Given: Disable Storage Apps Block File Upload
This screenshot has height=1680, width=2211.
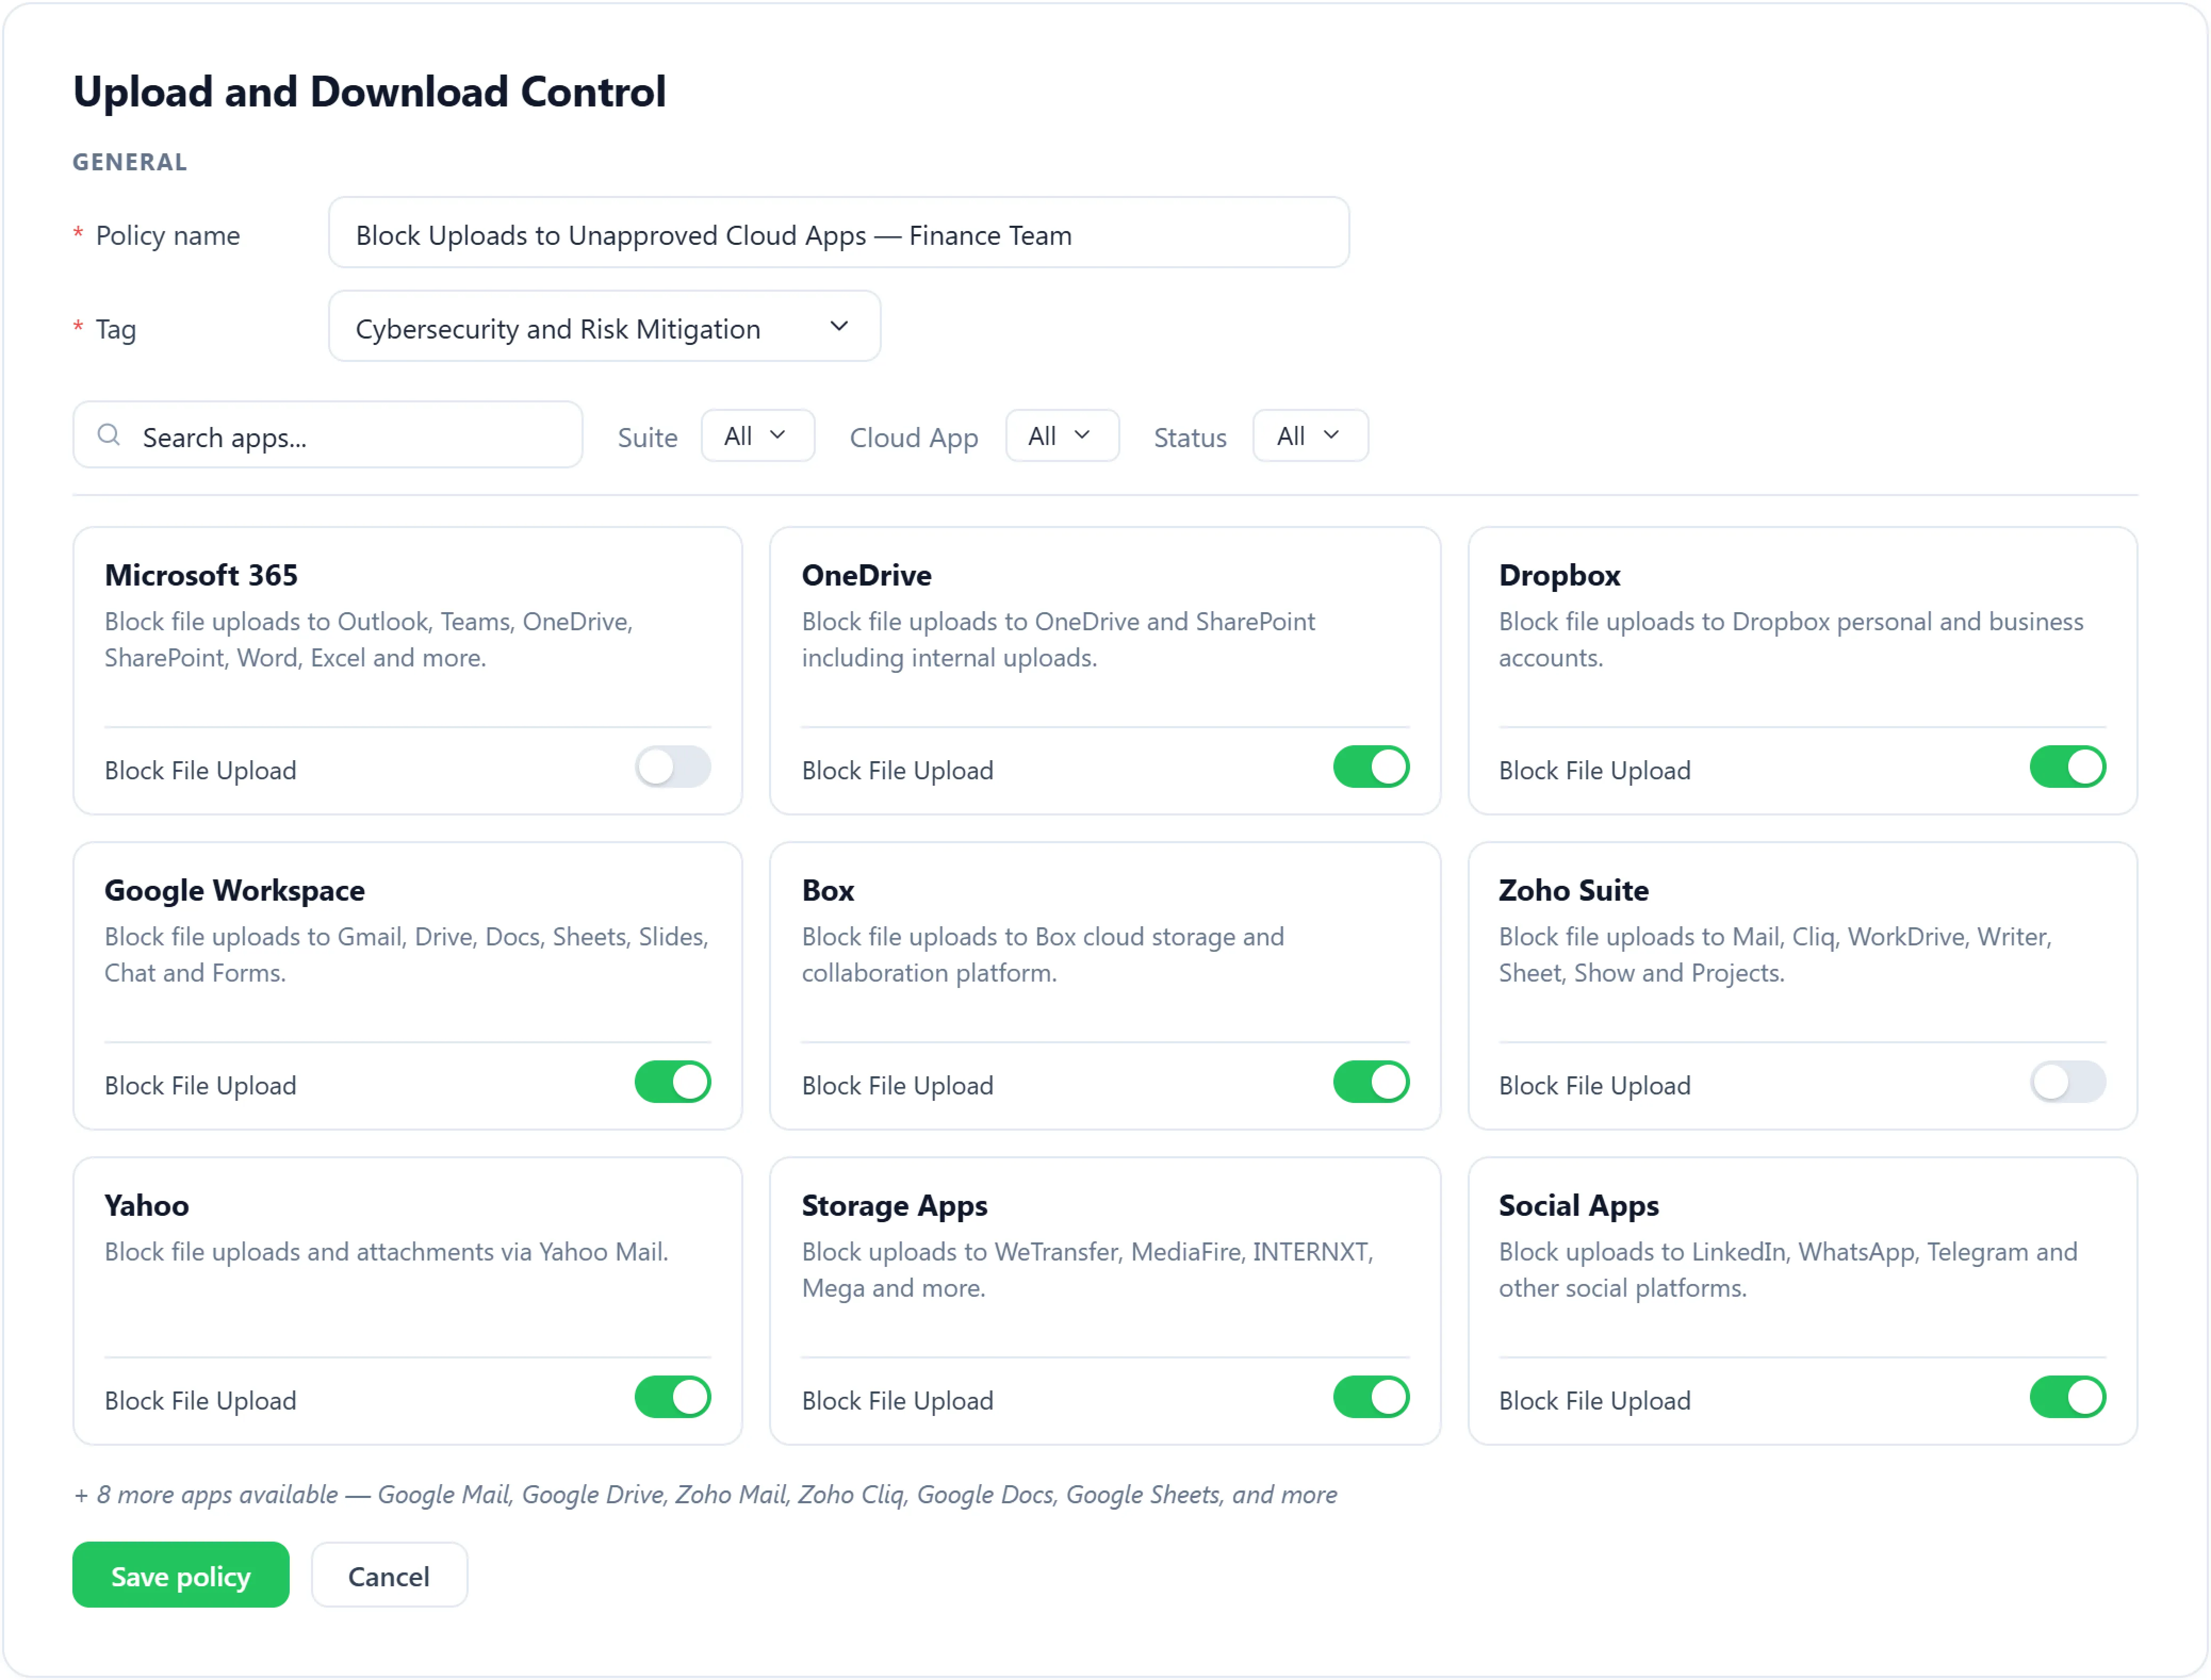Looking at the screenshot, I should point(1371,1397).
